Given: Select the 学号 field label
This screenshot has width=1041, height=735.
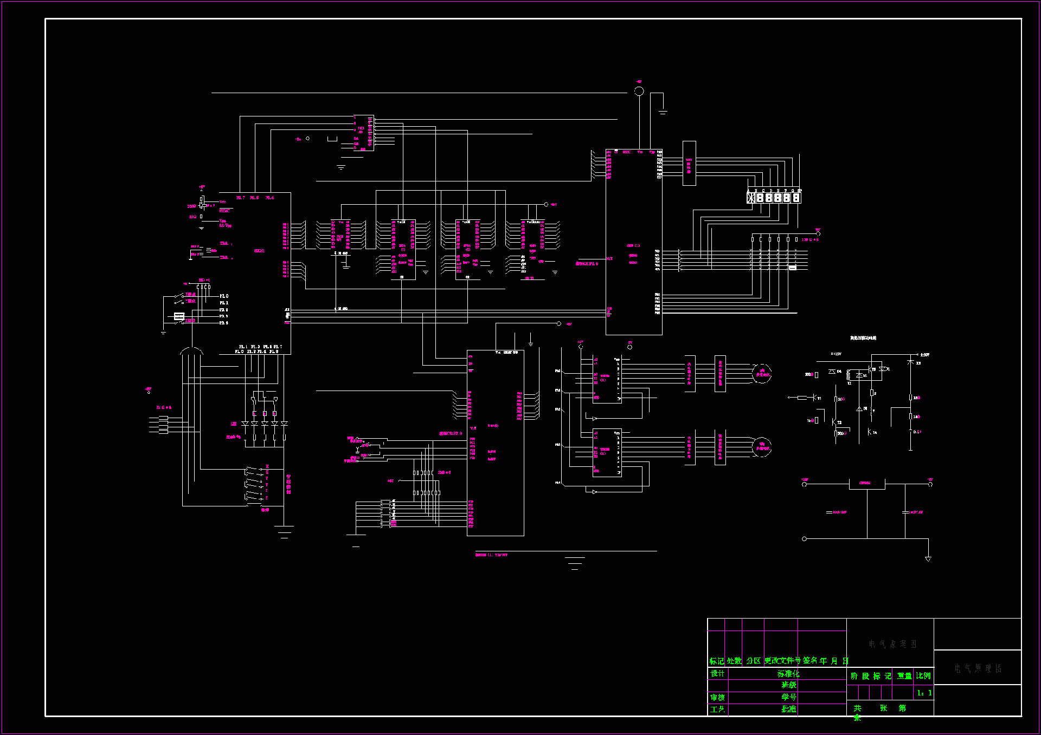Looking at the screenshot, I should [789, 698].
